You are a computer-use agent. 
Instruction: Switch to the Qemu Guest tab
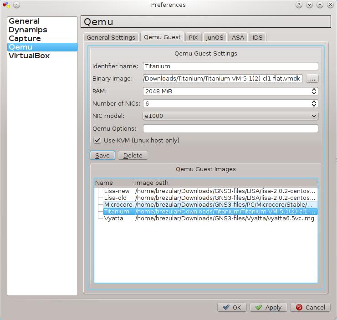(x=162, y=37)
